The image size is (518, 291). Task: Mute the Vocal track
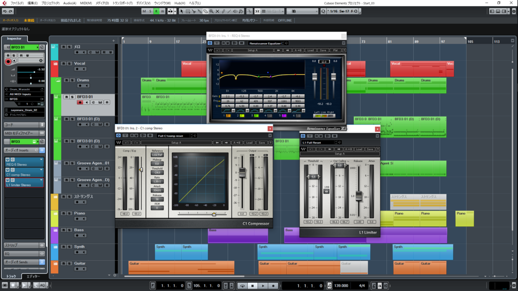click(63, 63)
